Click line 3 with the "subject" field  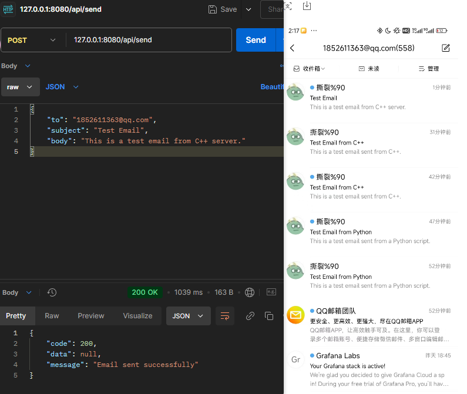click(98, 130)
